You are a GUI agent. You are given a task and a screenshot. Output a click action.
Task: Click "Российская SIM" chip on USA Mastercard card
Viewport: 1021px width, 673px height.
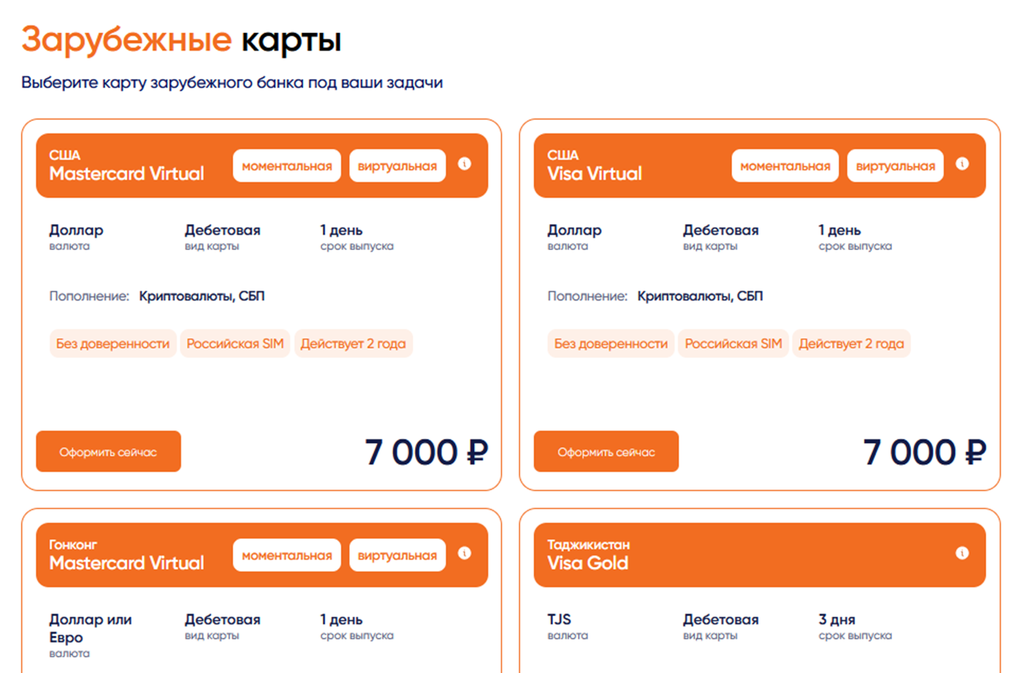click(235, 343)
